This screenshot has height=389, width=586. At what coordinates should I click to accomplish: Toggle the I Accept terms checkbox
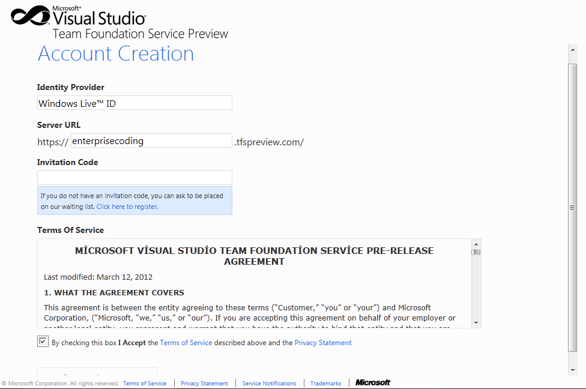click(x=43, y=342)
